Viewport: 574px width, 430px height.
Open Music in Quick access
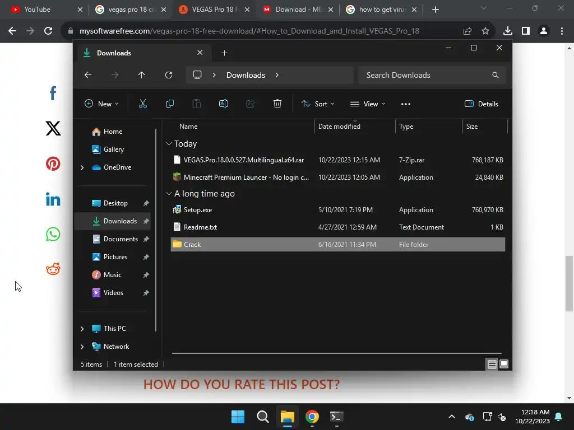[x=112, y=274]
